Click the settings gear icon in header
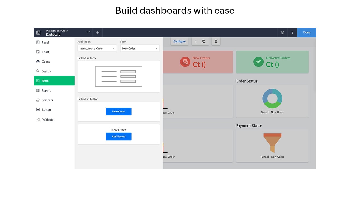 (282, 32)
